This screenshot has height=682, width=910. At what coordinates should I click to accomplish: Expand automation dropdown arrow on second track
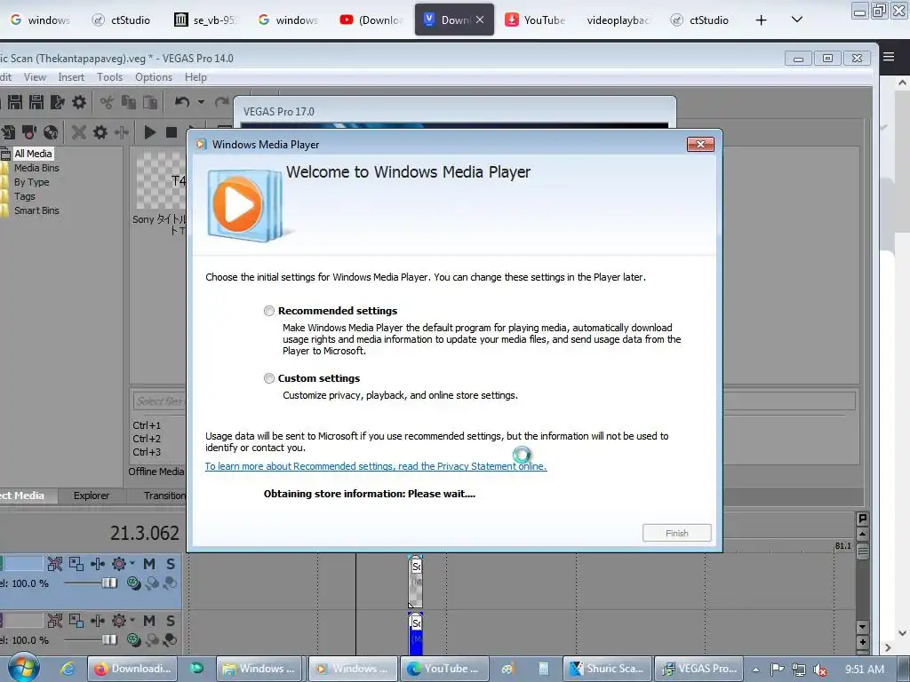coord(132,620)
